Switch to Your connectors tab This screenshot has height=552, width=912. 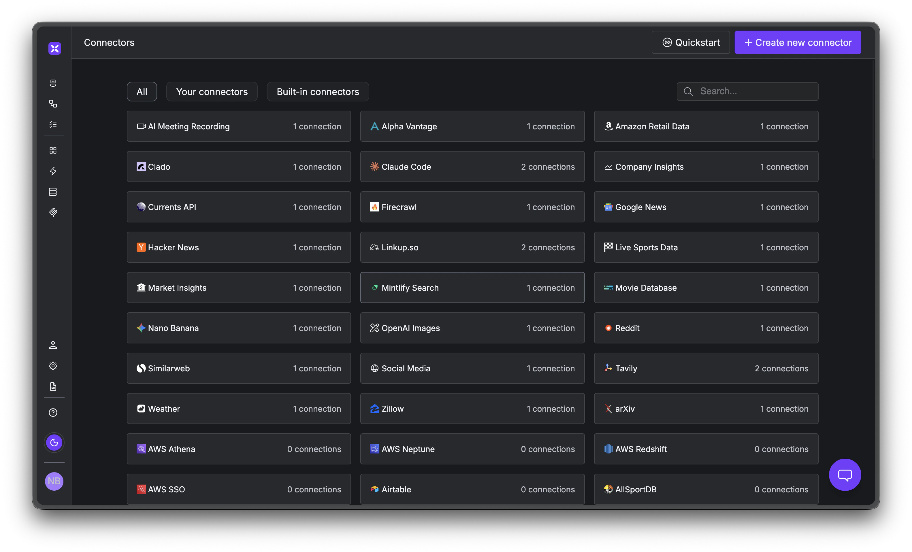click(212, 92)
